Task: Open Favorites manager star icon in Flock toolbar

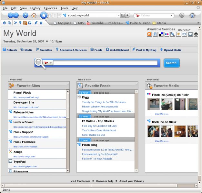Action: [15, 23]
